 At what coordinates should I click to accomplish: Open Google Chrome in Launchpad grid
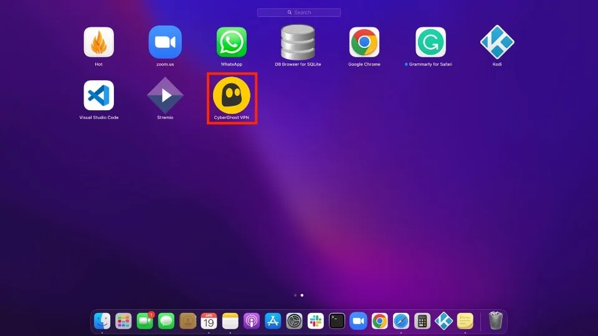pos(364,42)
